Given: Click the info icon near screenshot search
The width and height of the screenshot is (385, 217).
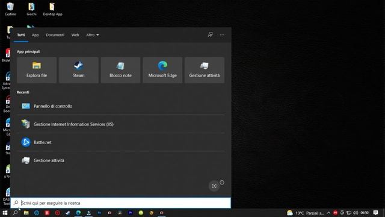Looking at the screenshot, I should coord(222,183).
